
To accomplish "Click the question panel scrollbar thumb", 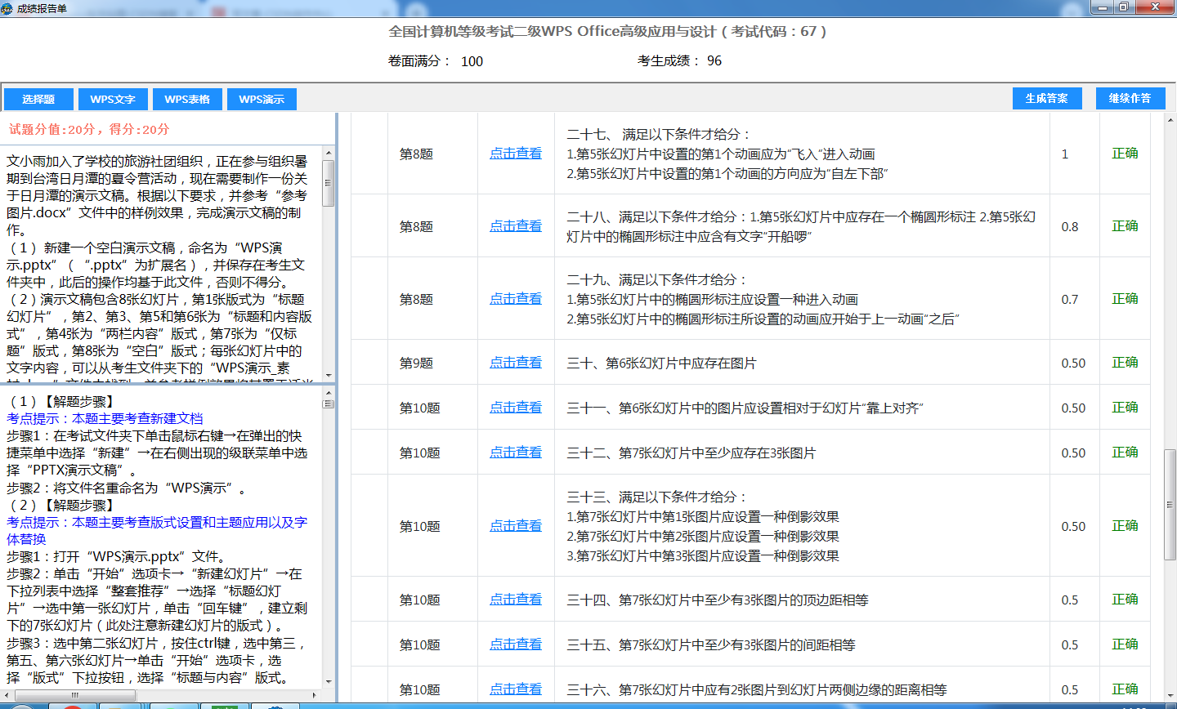I will coord(329,183).
